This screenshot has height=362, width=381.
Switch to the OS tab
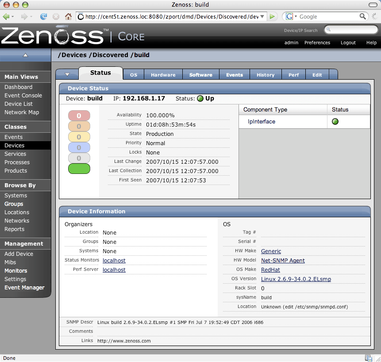[x=134, y=74]
